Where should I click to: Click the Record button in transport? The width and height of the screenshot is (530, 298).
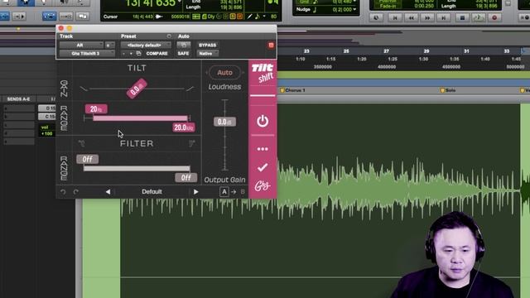click(494, 17)
